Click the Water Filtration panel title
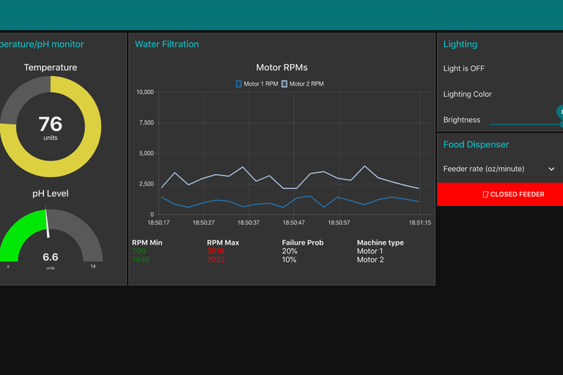The height and width of the screenshot is (375, 563). coord(166,45)
